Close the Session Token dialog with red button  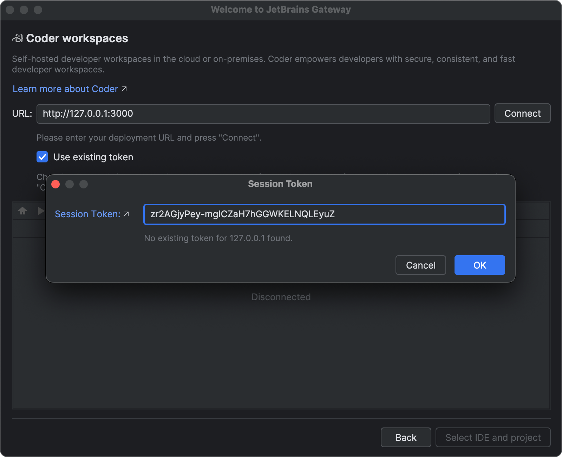(55, 184)
